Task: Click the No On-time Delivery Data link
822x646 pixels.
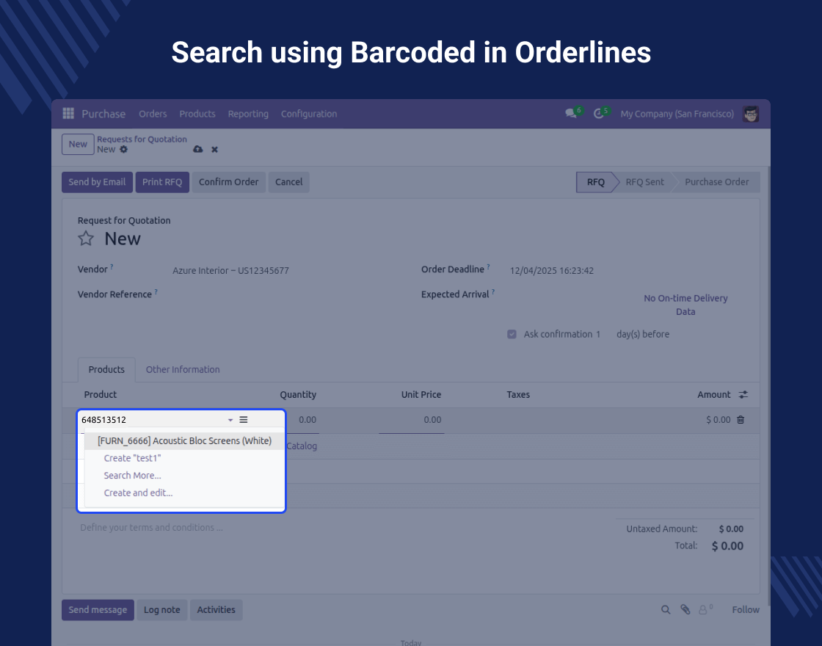Action: [x=685, y=305]
